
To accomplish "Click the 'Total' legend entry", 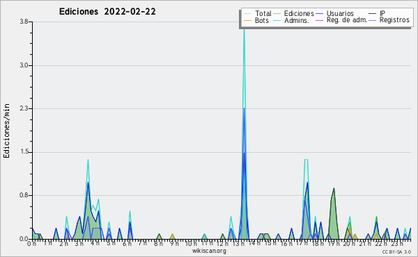I will tap(258, 13).
